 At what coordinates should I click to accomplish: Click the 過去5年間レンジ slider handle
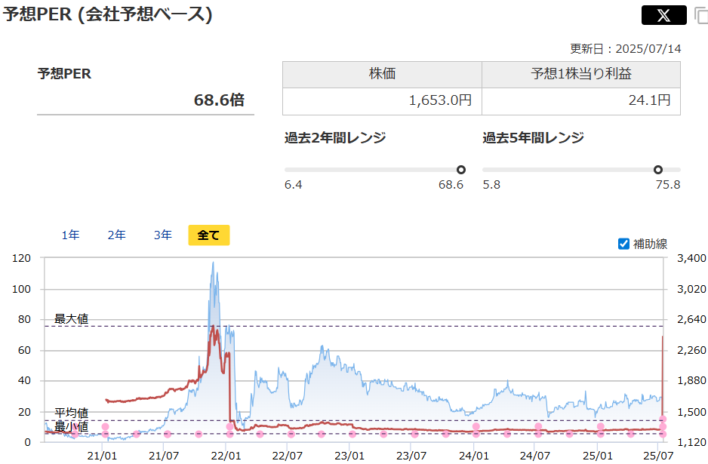point(657,170)
